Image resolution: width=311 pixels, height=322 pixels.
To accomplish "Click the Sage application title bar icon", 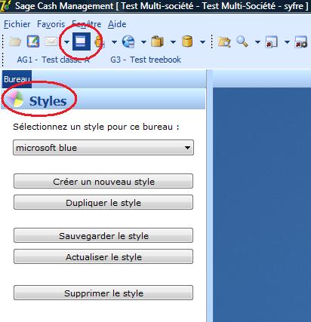I will point(5,6).
